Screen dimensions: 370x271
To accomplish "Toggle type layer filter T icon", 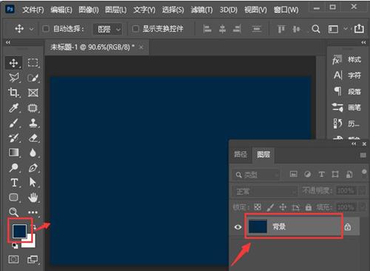I will point(321,174).
